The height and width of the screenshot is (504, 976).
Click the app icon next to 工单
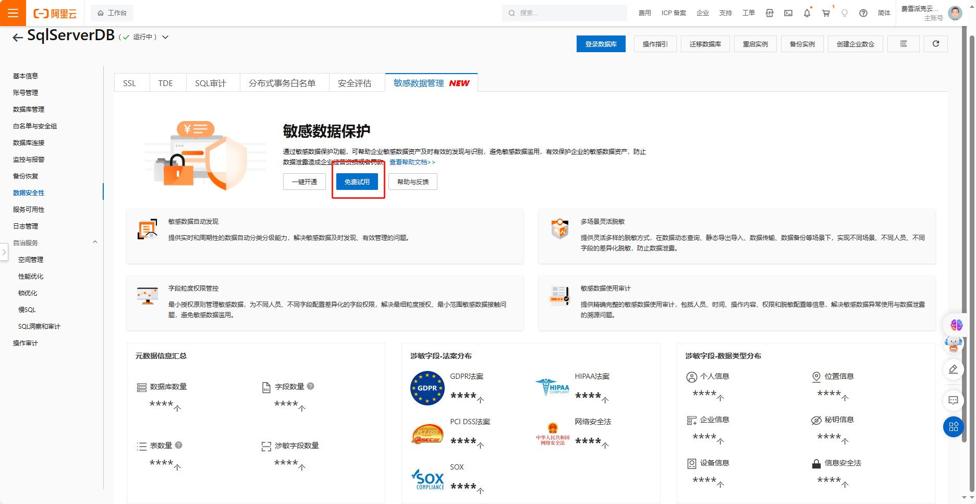[x=770, y=13]
